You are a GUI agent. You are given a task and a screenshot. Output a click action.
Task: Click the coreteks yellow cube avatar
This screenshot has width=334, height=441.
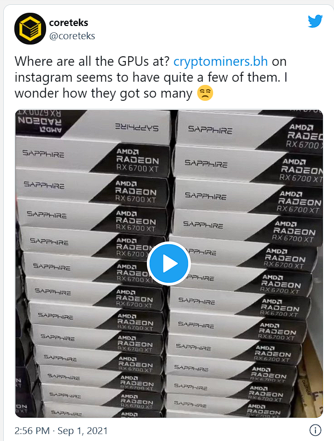(x=30, y=29)
